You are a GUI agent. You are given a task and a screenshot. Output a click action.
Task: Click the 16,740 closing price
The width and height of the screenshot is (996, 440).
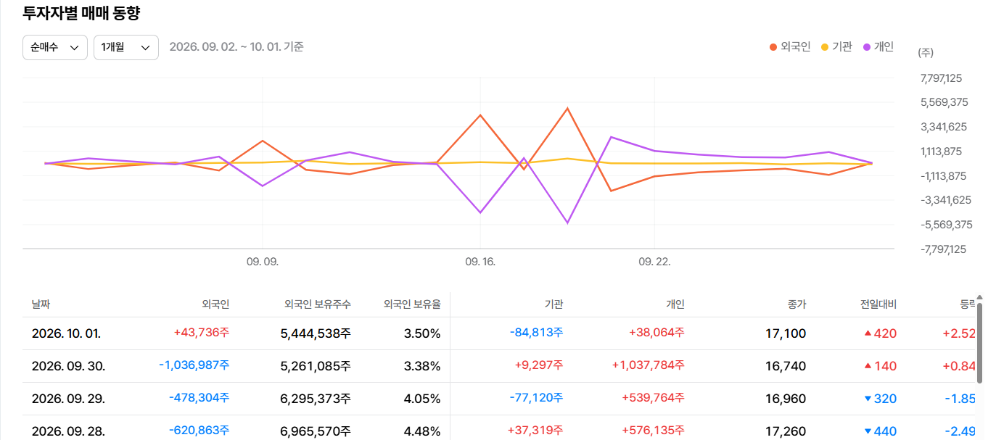[x=786, y=366]
